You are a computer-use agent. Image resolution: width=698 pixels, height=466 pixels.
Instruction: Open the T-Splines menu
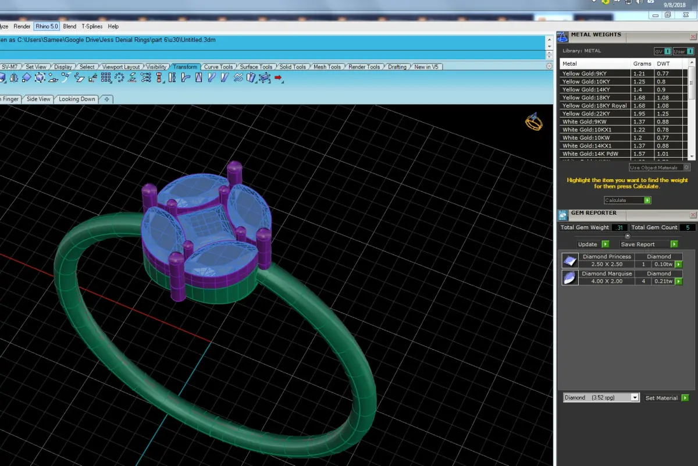[x=92, y=26]
